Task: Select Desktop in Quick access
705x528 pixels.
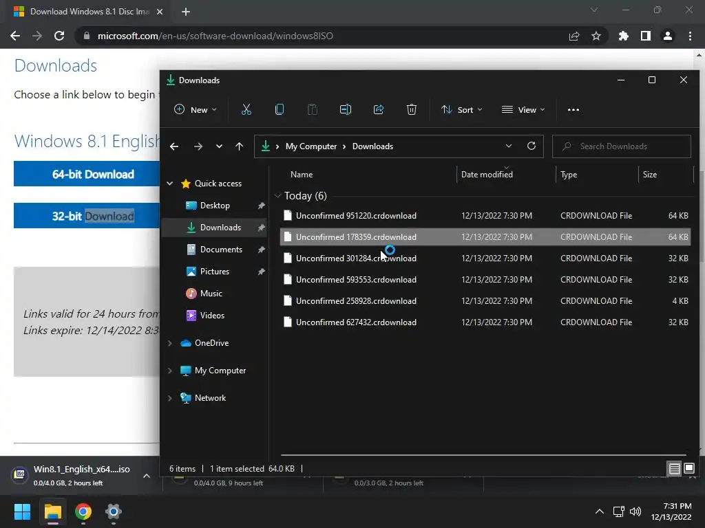Action: [x=215, y=205]
